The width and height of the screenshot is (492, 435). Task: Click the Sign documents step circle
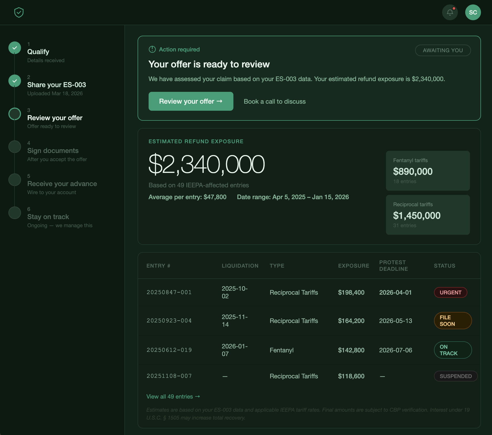pos(15,147)
